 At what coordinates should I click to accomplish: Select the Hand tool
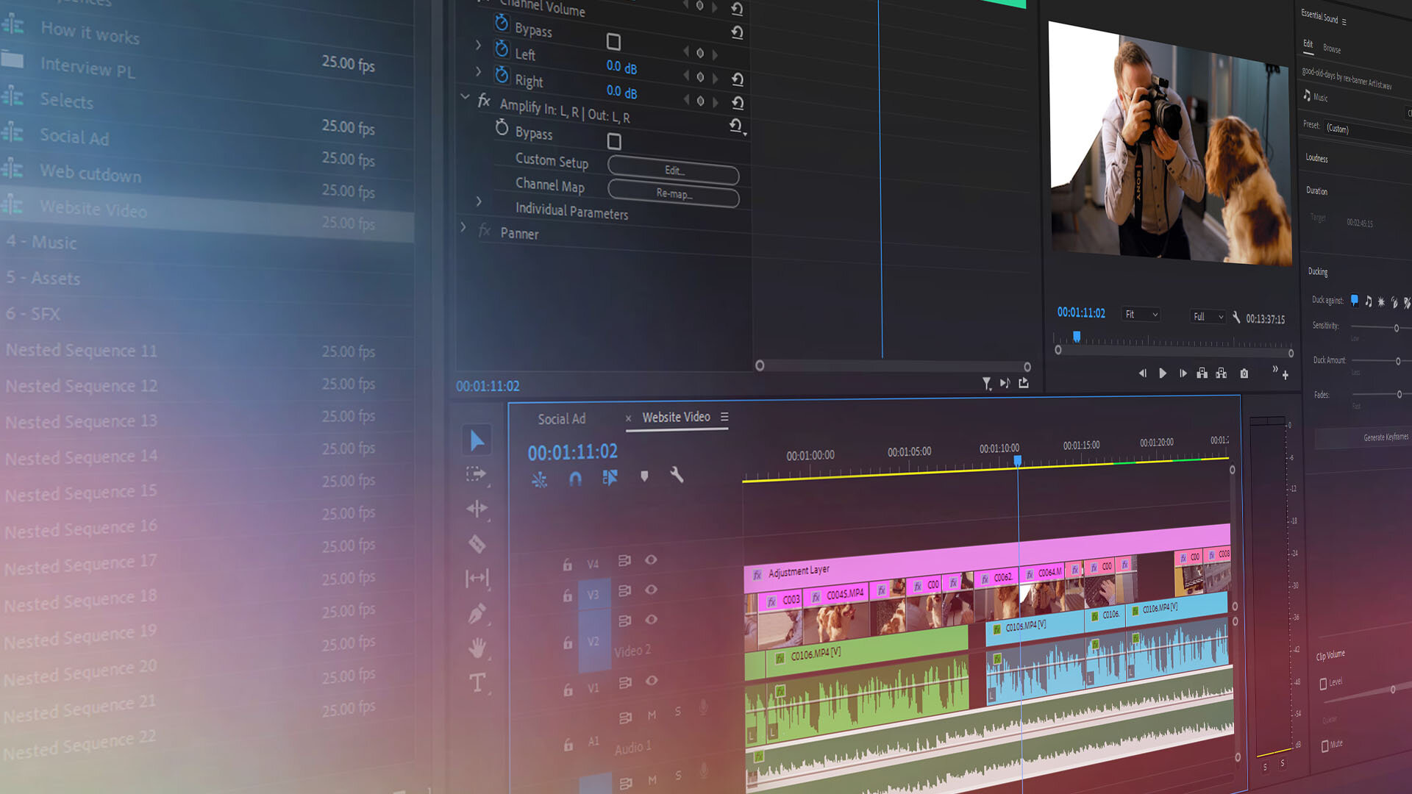(477, 648)
